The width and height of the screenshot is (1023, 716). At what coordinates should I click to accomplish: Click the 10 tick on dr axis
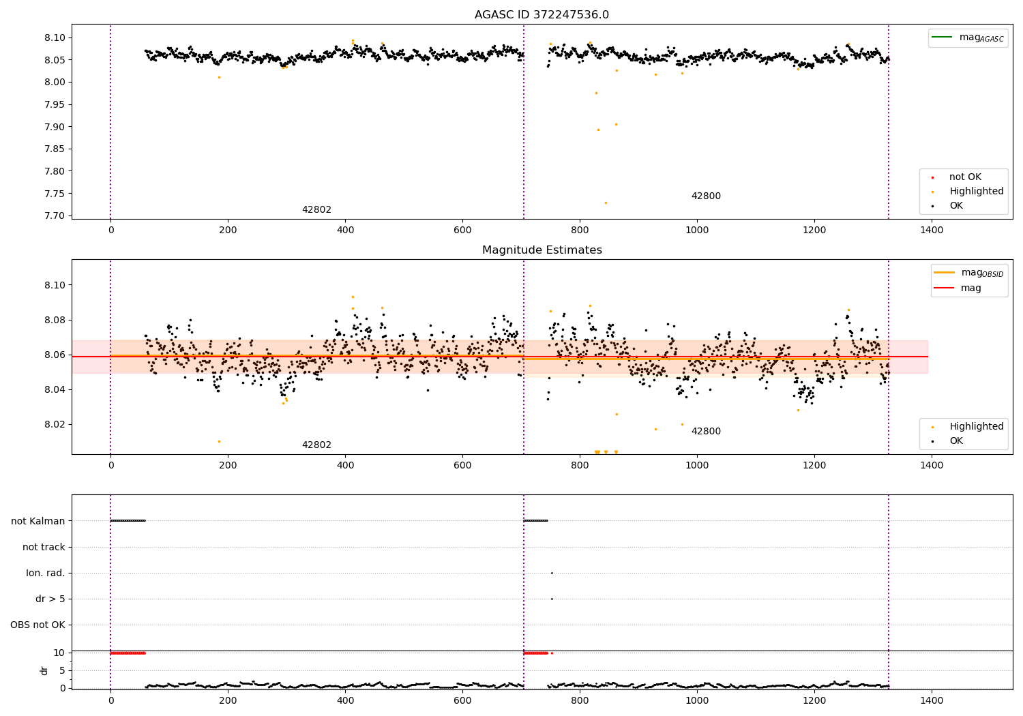(x=59, y=653)
